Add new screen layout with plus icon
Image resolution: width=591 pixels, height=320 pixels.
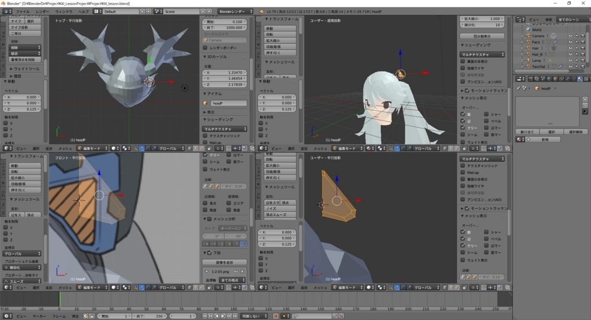tap(142, 12)
